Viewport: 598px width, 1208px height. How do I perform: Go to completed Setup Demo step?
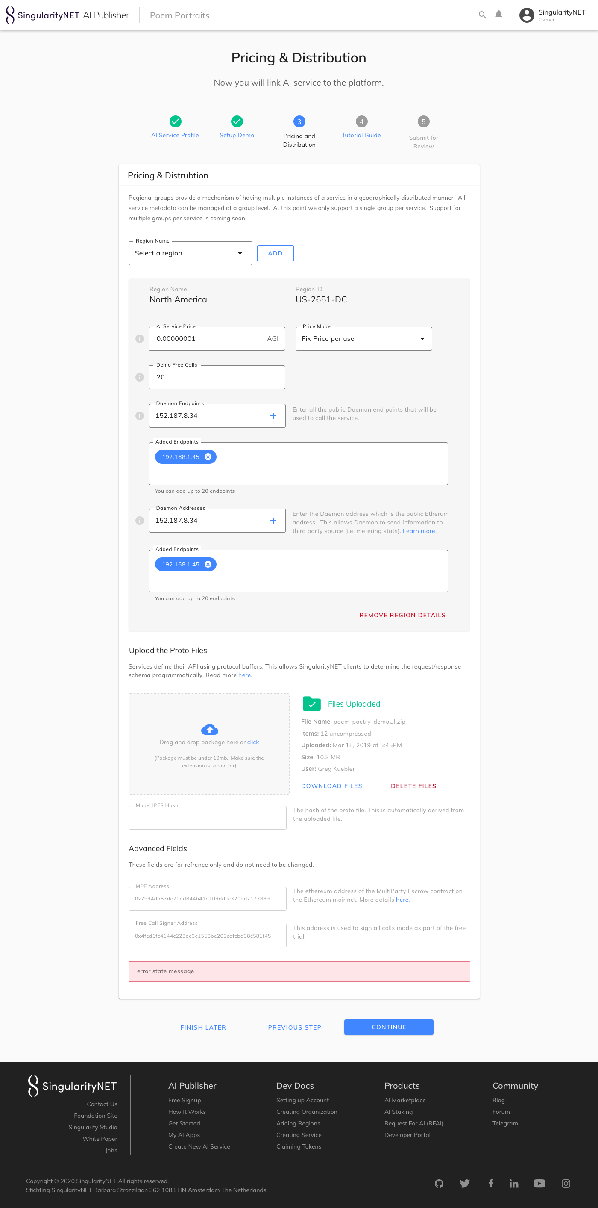pos(237,127)
